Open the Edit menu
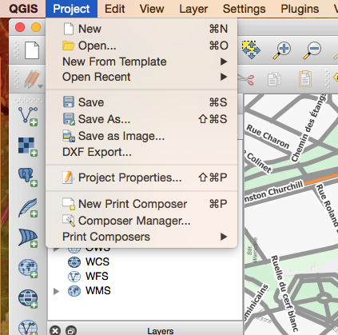This screenshot has width=338, height=335. tap(114, 9)
